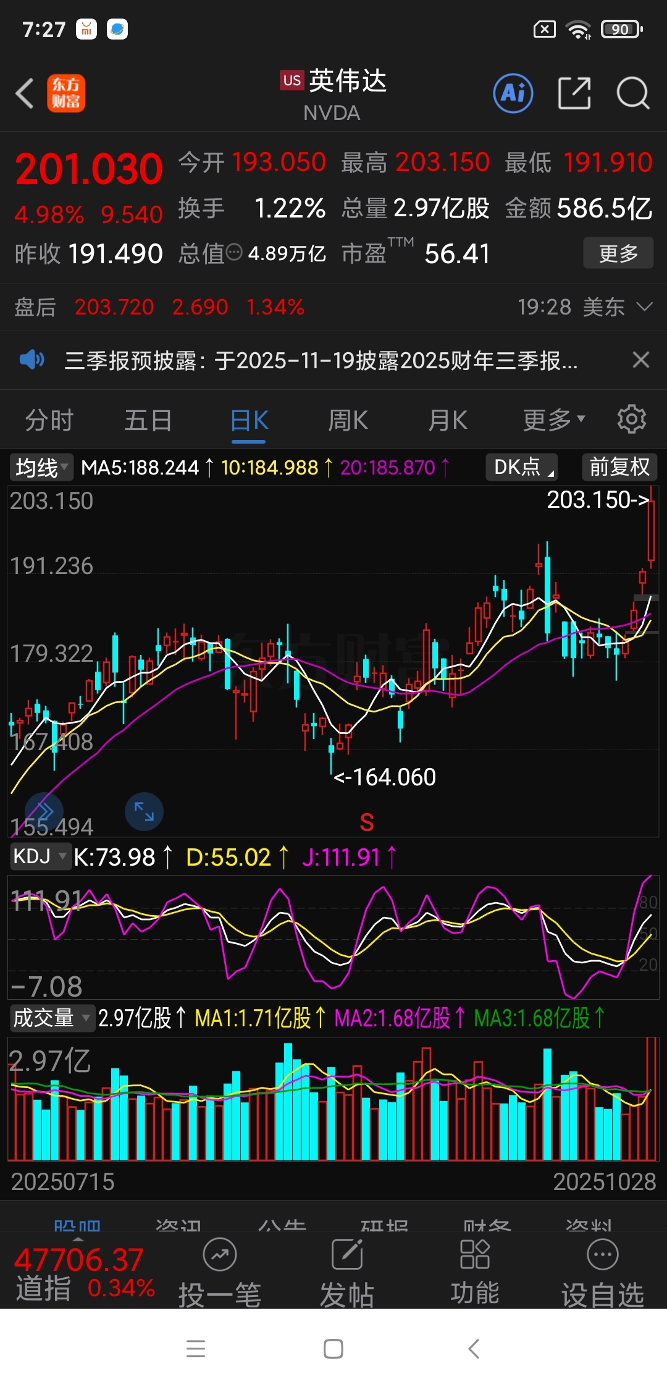Tap the speaker announcement icon
Screen dimensions: 667x1389
(x=31, y=359)
